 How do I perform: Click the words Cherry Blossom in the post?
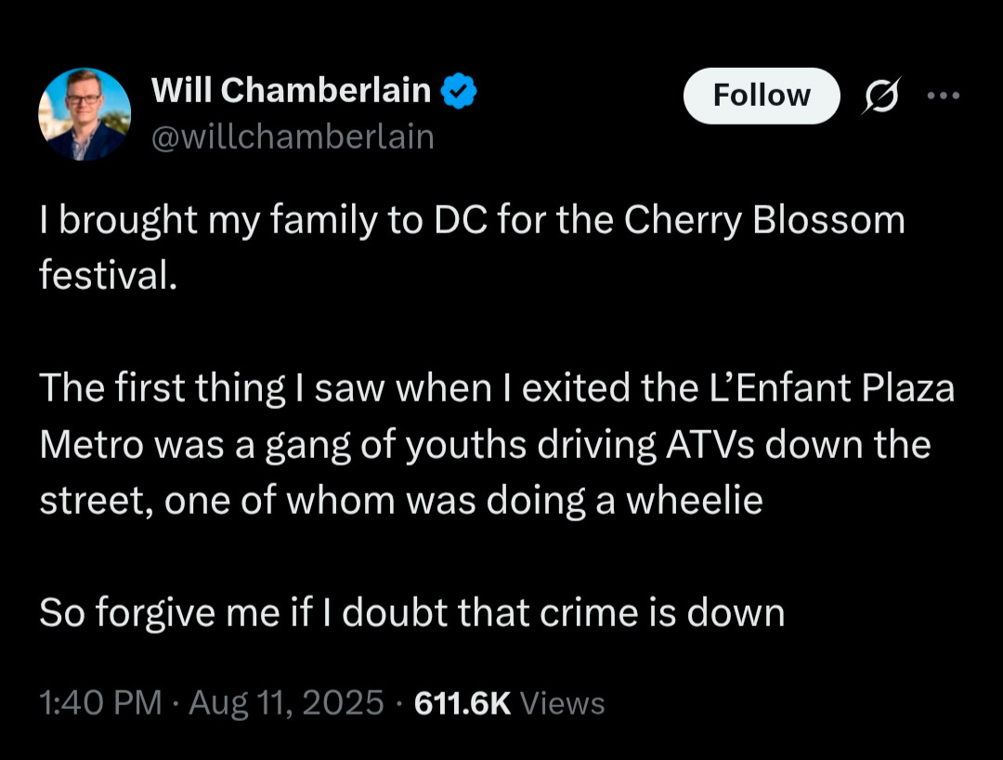(x=764, y=221)
